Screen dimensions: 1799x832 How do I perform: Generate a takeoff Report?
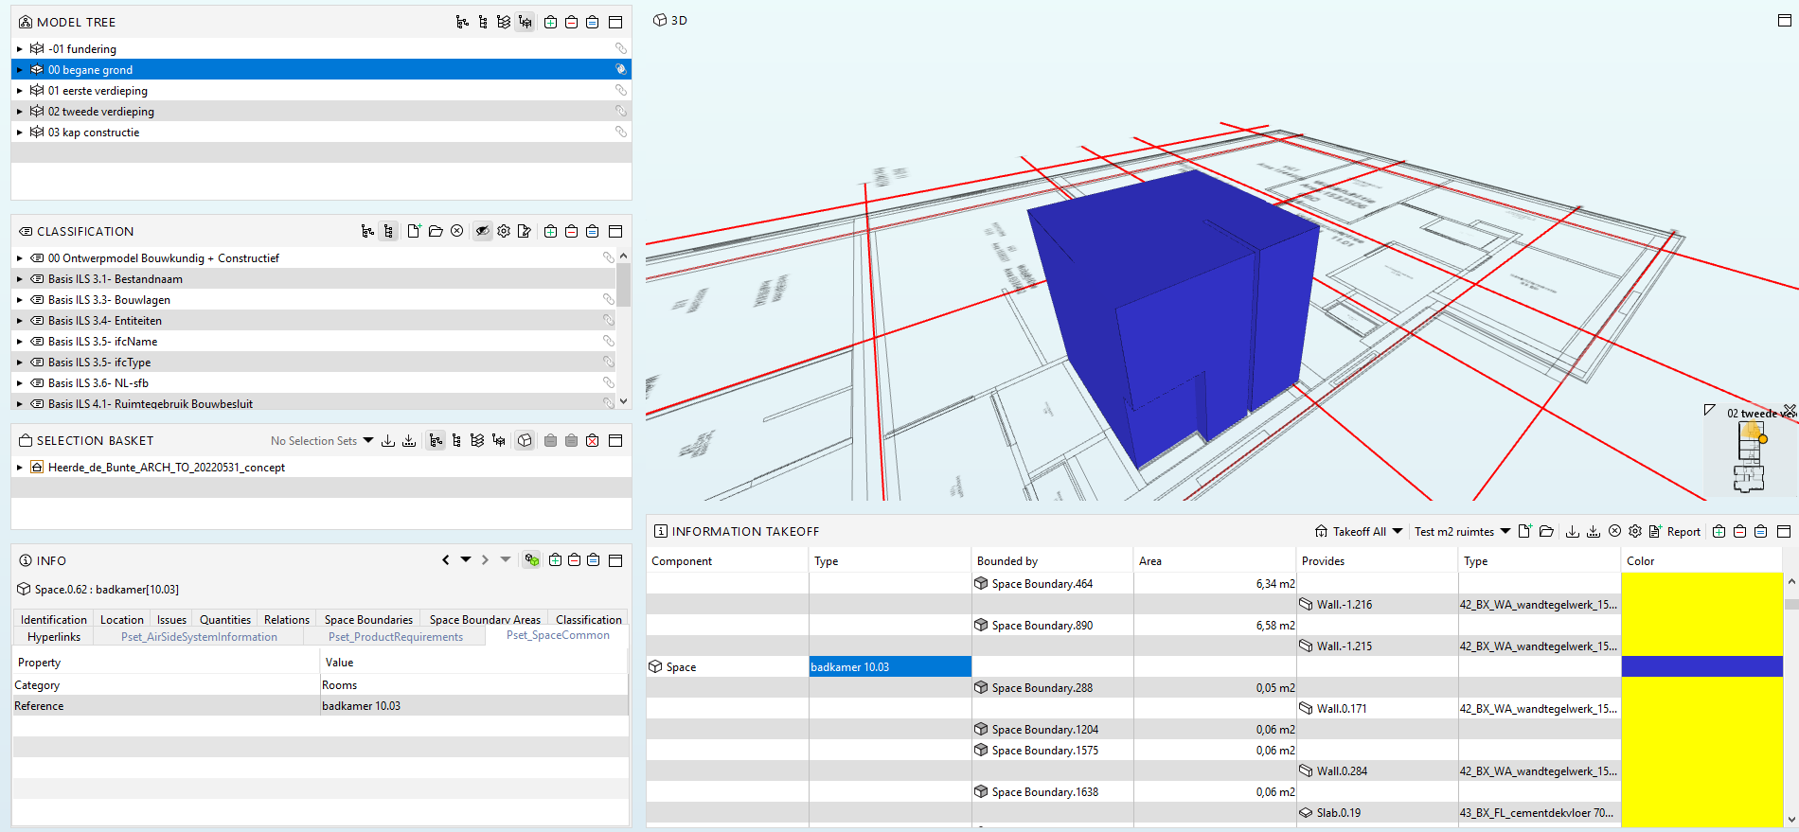1674,531
